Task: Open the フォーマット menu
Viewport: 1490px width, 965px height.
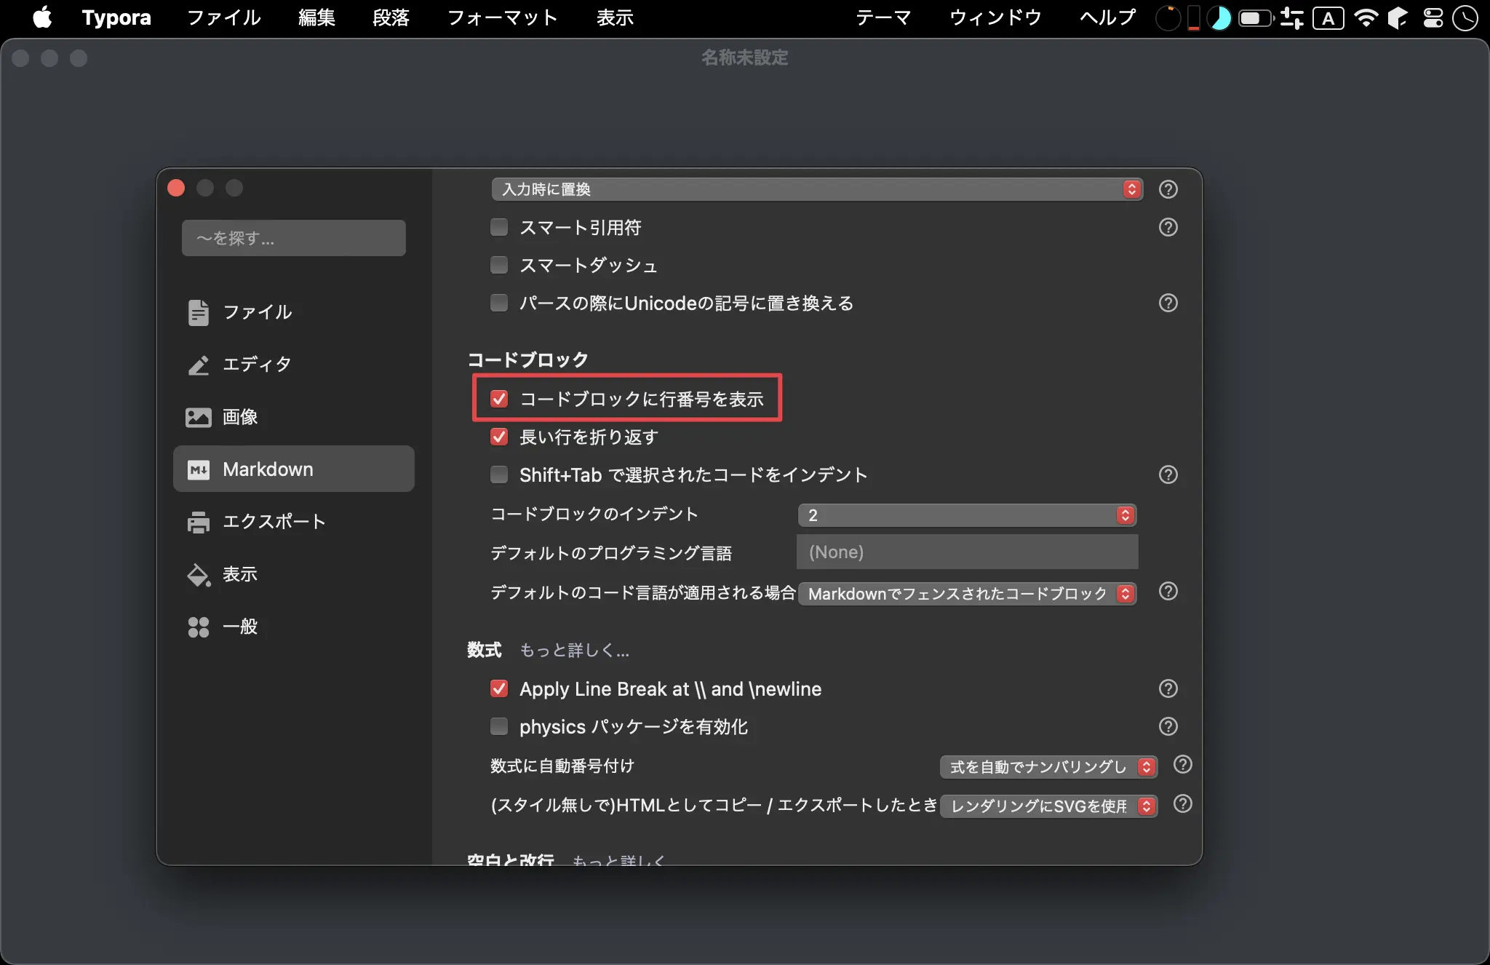Action: [502, 17]
